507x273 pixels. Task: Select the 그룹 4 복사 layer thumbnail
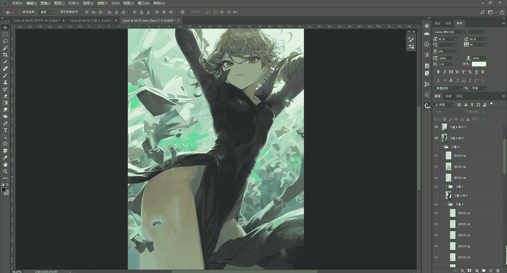click(x=444, y=138)
